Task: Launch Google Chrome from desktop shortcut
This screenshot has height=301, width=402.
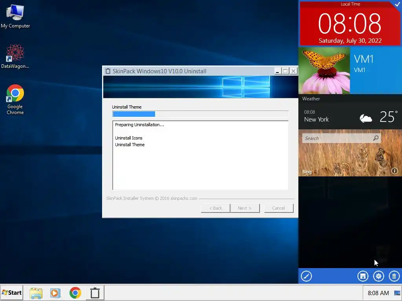Action: 15,99
